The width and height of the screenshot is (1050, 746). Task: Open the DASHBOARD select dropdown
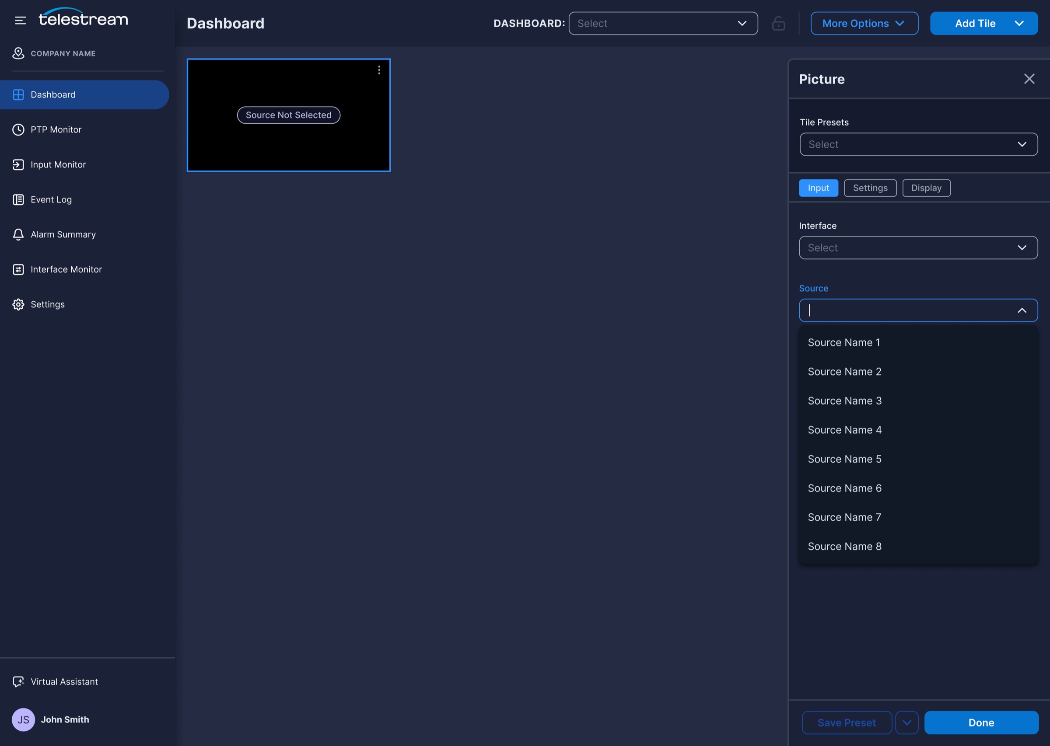pos(663,24)
